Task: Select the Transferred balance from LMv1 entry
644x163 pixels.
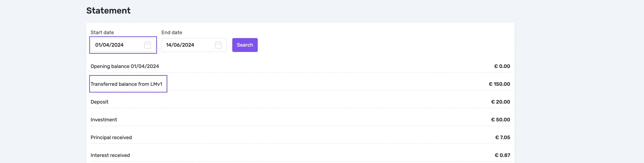Action: click(126, 84)
